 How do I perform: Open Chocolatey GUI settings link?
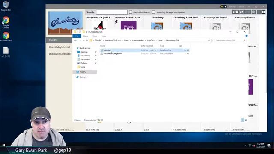tap(232, 7)
